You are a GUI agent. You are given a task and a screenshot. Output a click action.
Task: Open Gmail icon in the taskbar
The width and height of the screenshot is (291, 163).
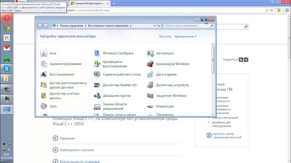pyautogui.click(x=7, y=48)
